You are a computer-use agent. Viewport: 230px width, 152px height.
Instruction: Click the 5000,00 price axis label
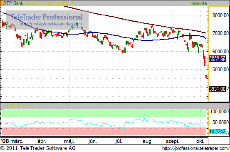[220, 69]
